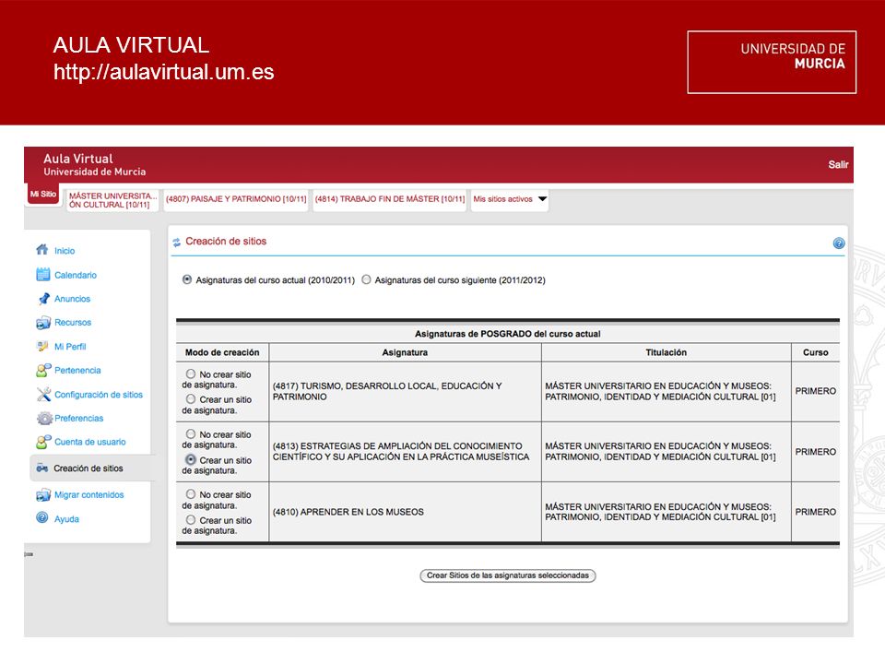Viewport: 885px width, 664px height.
Task: Open the Inicio link
Action: pyautogui.click(x=65, y=251)
